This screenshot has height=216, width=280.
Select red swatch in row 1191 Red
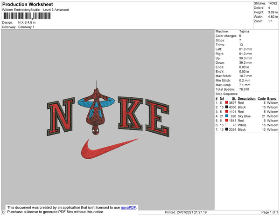(227, 111)
